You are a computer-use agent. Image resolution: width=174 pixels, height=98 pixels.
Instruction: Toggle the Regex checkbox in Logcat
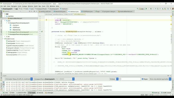click(x=143, y=79)
